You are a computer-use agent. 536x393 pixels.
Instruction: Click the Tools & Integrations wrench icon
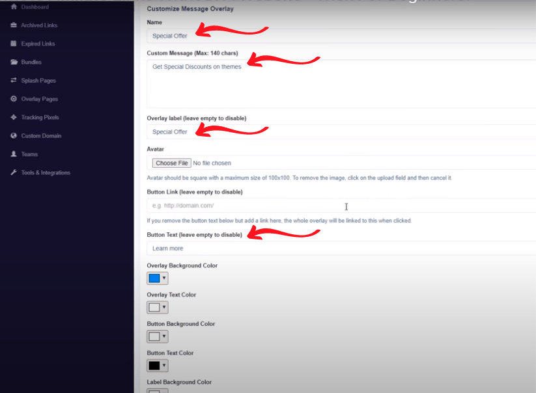pos(14,172)
